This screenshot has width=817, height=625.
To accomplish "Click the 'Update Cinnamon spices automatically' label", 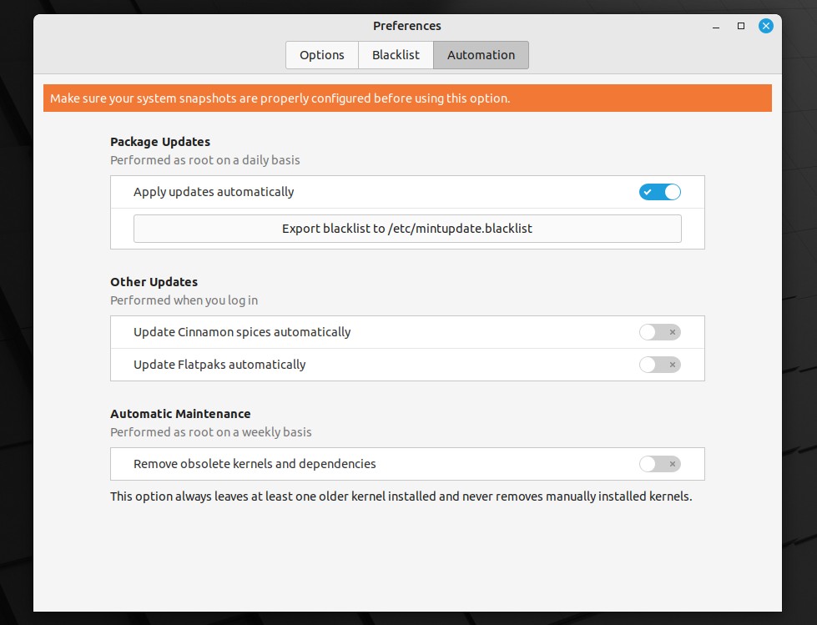I will coord(242,332).
